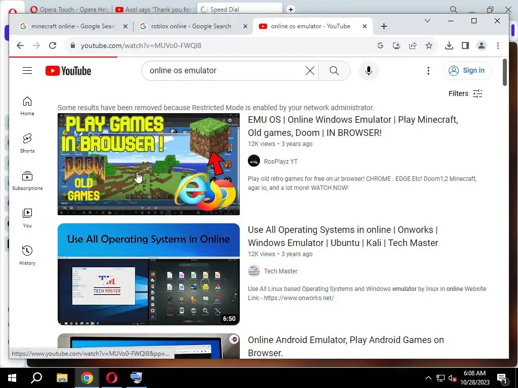Switch to minecraft online Google Search tab

click(73, 26)
